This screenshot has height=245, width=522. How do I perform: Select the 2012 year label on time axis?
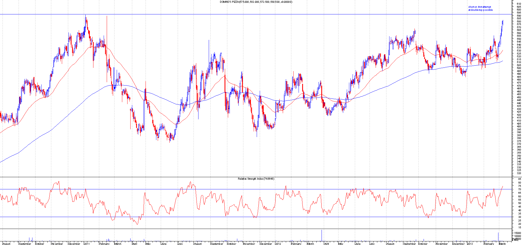coord(278,244)
